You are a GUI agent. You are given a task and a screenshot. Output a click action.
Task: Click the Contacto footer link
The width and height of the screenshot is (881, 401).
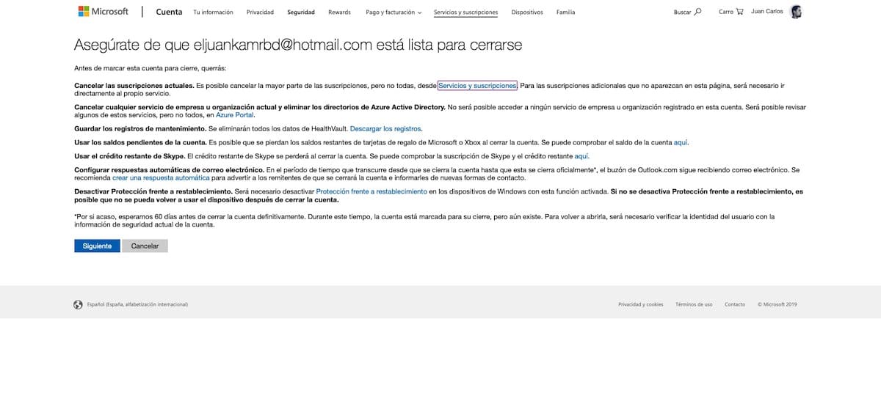[x=735, y=304]
